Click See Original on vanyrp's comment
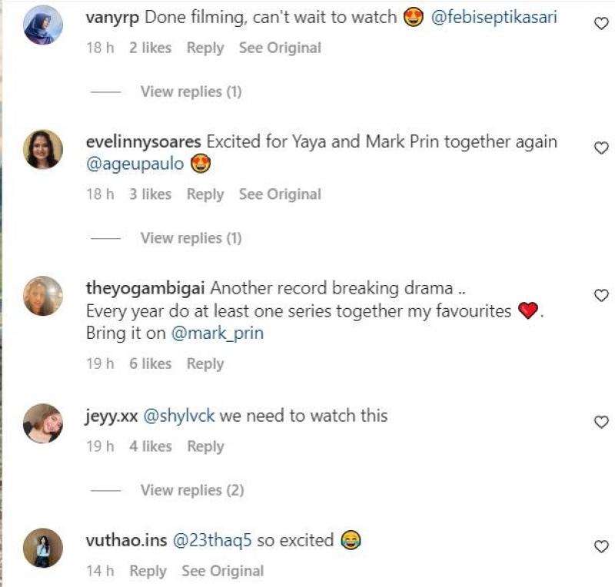 280,48
